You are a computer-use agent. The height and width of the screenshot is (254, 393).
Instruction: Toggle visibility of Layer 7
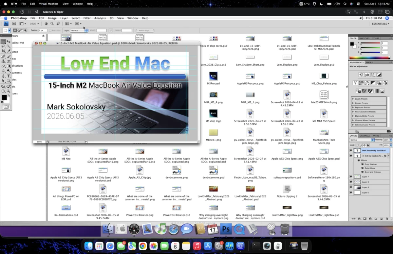(351, 177)
